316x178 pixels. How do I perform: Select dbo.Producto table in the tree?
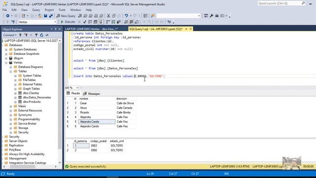[32, 102]
